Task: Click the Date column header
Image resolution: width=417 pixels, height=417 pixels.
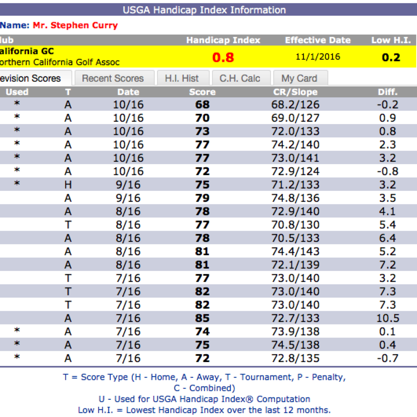Action: (x=128, y=92)
